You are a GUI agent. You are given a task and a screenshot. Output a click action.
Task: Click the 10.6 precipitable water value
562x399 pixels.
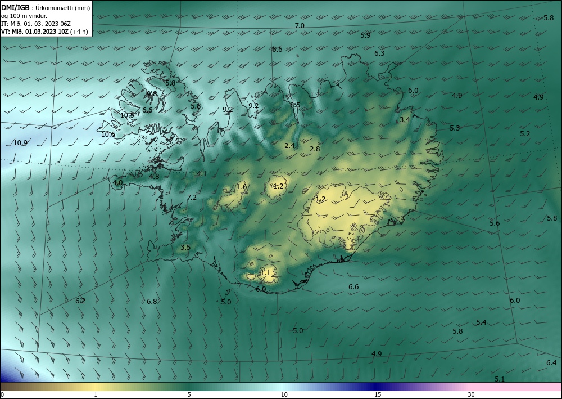pyautogui.click(x=108, y=135)
